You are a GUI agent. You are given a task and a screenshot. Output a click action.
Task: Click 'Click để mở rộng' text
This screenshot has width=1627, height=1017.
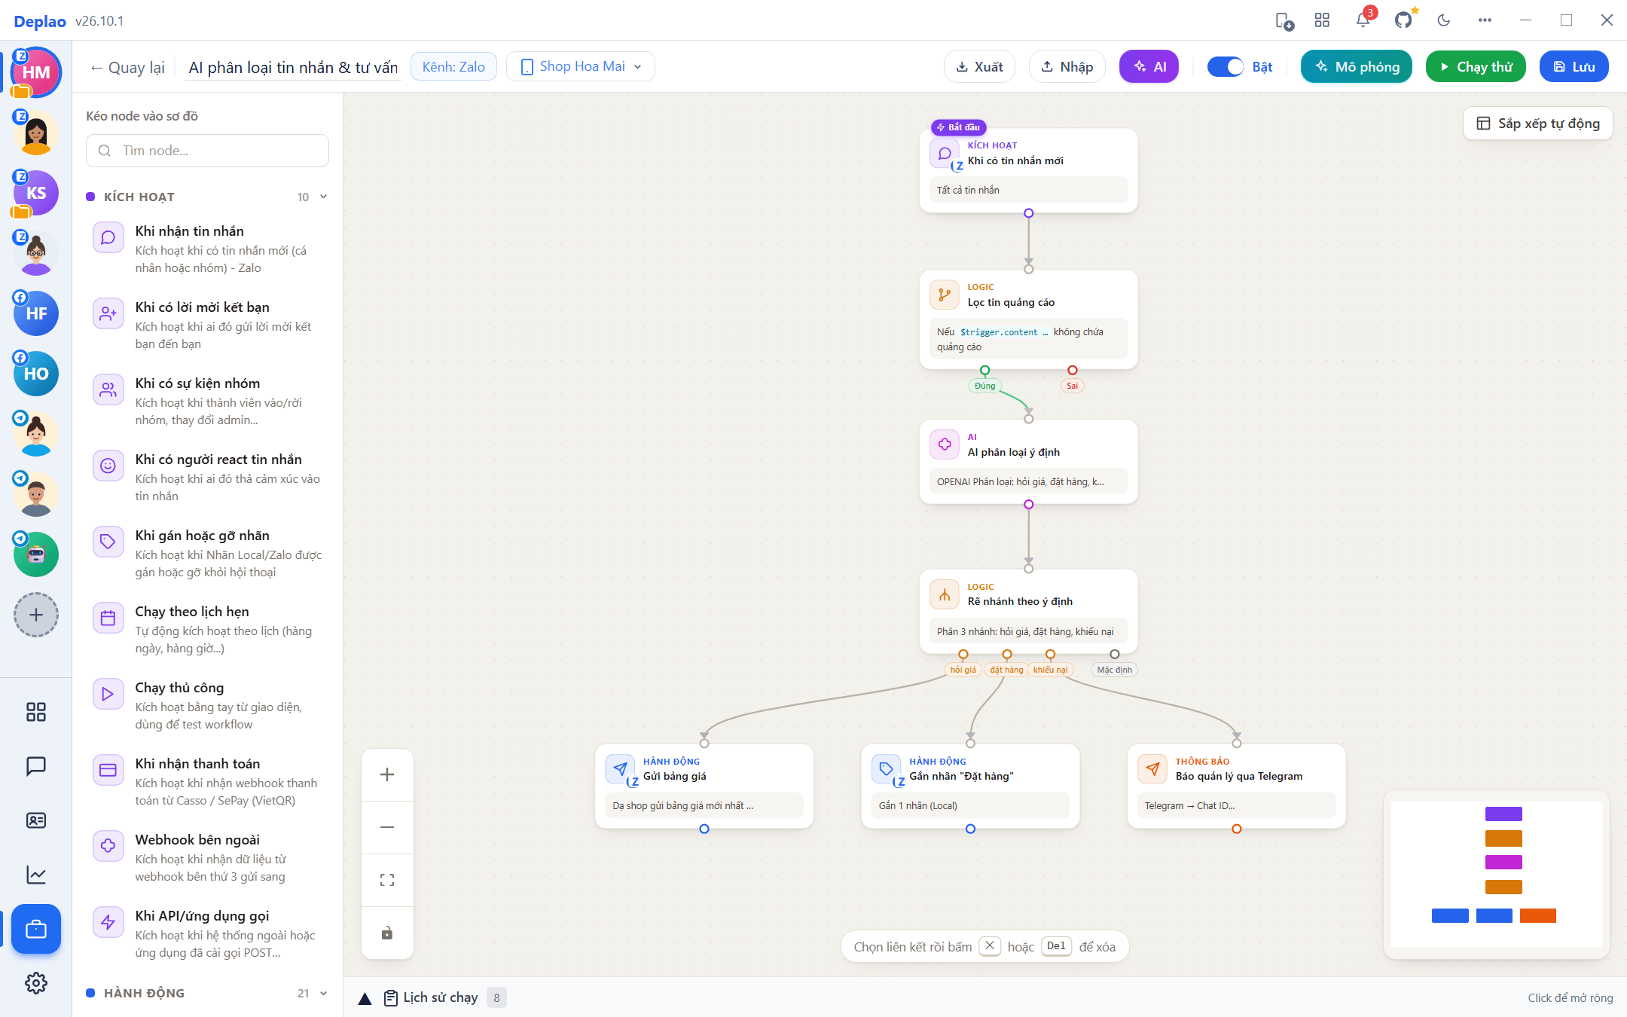1570,998
